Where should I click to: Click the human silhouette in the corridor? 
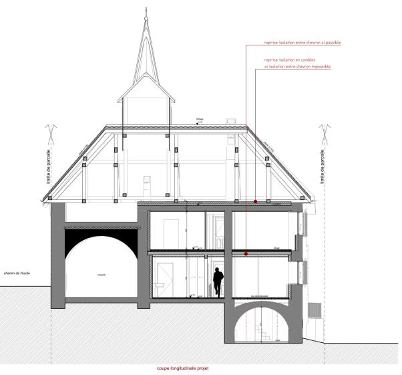point(218,282)
